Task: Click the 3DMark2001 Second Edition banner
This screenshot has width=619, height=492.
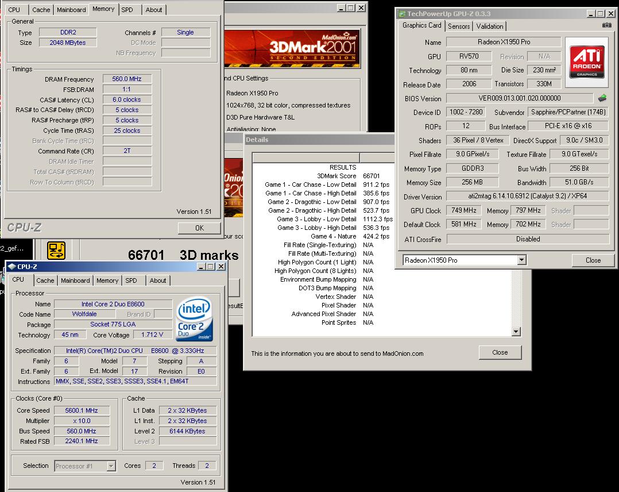Action: pyautogui.click(x=292, y=48)
